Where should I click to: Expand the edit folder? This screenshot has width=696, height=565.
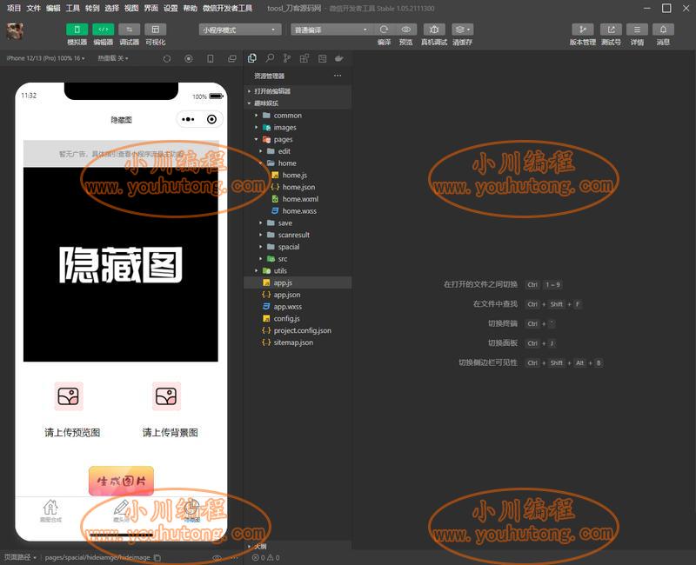point(298,151)
